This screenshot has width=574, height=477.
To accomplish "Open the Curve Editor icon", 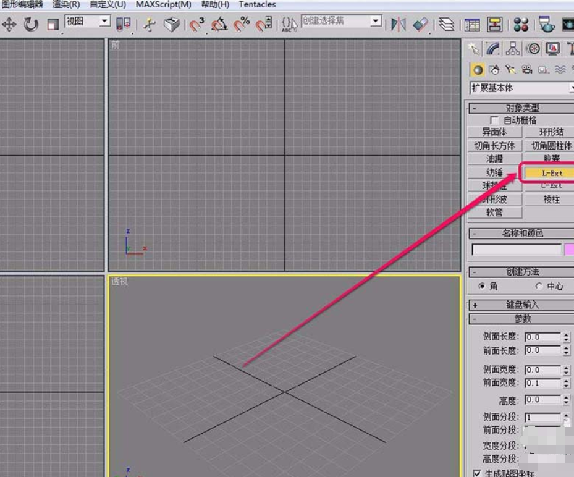I will [x=472, y=25].
